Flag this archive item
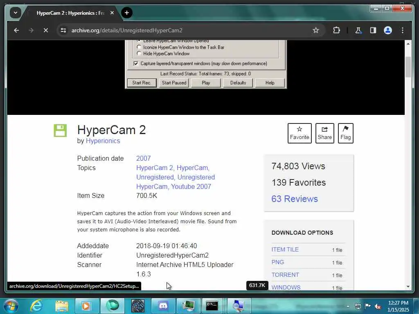Viewport: 419px width, 314px height. 345,133
